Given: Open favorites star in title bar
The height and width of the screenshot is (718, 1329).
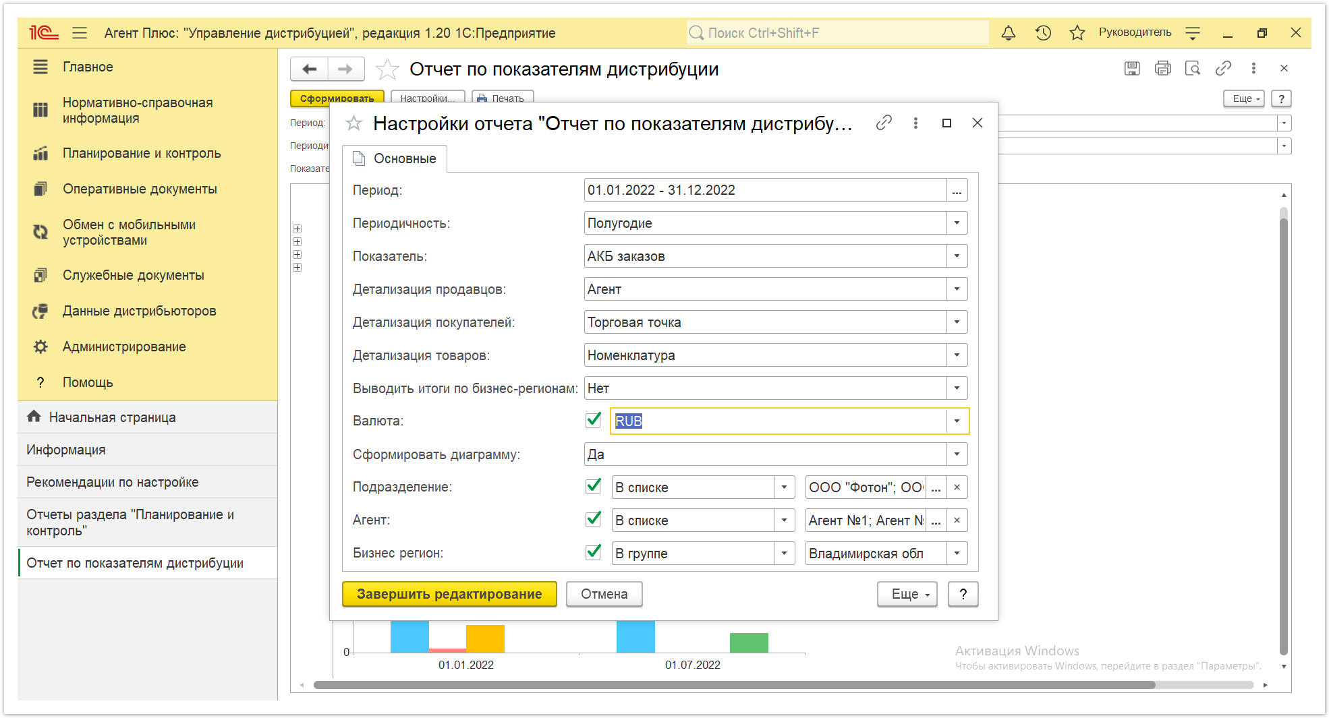Looking at the screenshot, I should click(x=1077, y=32).
